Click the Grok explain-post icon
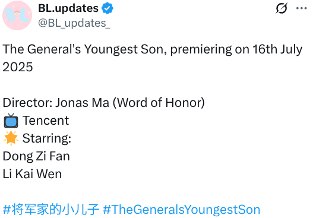 coord(282,8)
